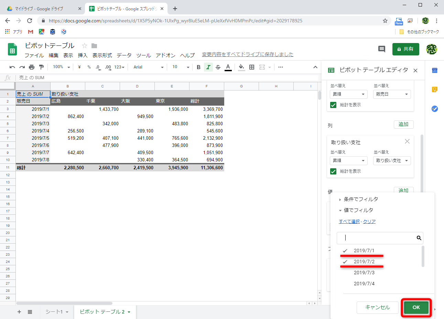Expand the 条件でフィルタ section
The height and width of the screenshot is (319, 444).
pyautogui.click(x=360, y=199)
